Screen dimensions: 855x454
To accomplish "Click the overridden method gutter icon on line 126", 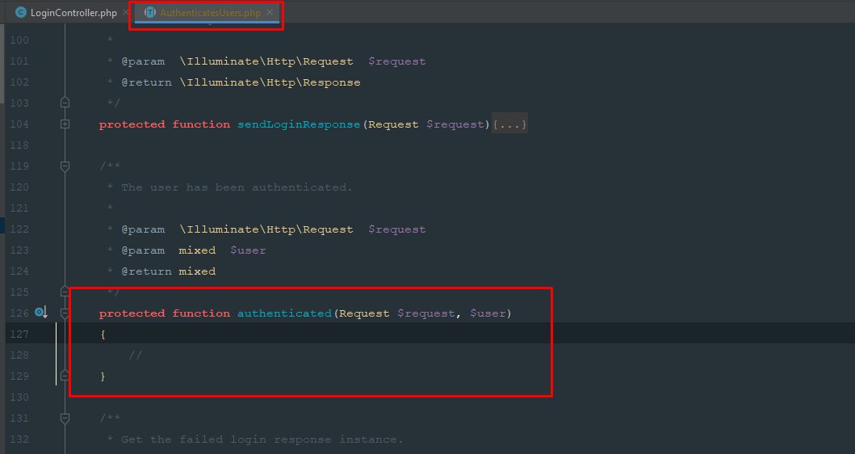I will click(x=41, y=313).
